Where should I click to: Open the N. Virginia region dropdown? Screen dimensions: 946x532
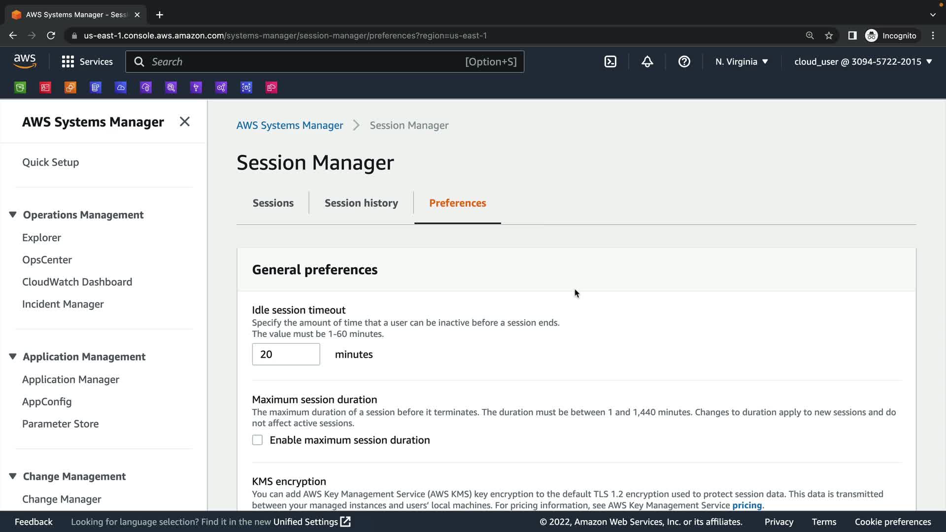(x=742, y=62)
